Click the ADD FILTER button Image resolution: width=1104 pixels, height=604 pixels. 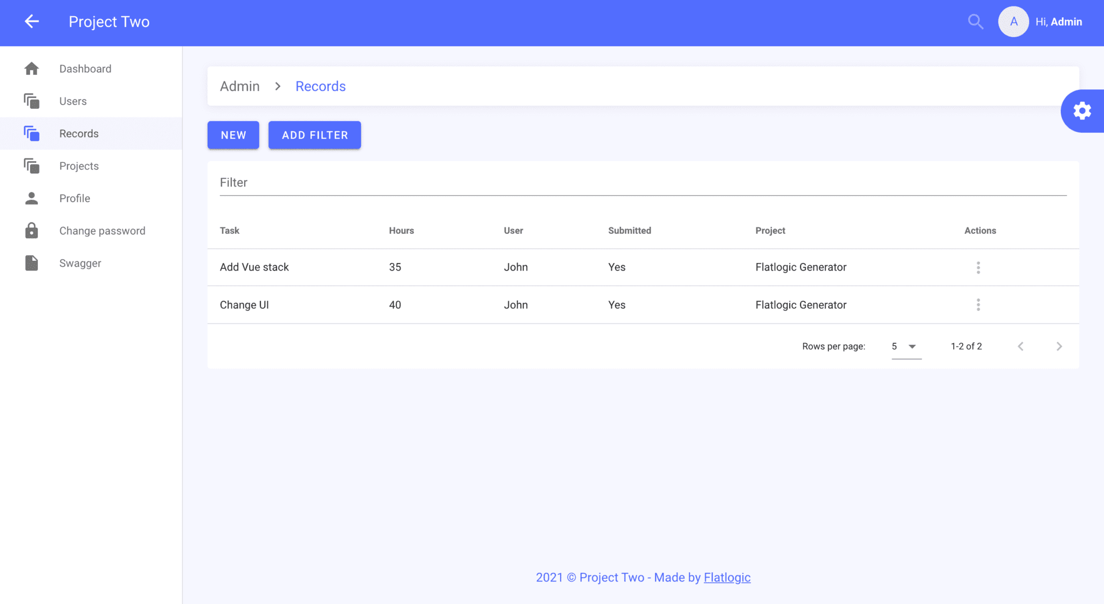pyautogui.click(x=314, y=135)
